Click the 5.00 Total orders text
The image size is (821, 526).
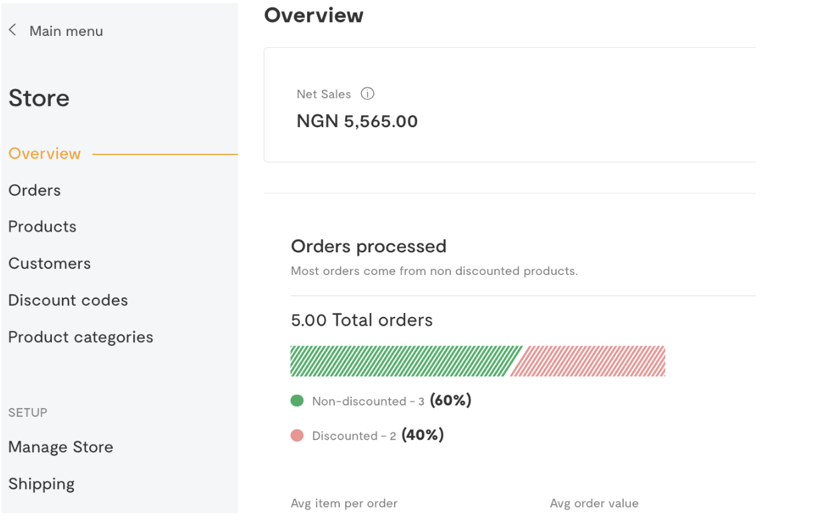362,320
